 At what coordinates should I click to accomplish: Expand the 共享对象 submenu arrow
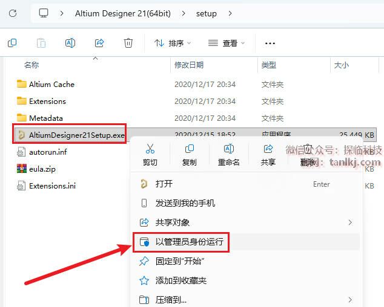[350, 222]
